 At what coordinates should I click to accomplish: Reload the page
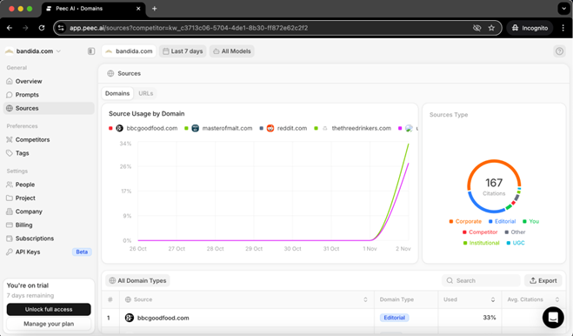click(x=42, y=28)
